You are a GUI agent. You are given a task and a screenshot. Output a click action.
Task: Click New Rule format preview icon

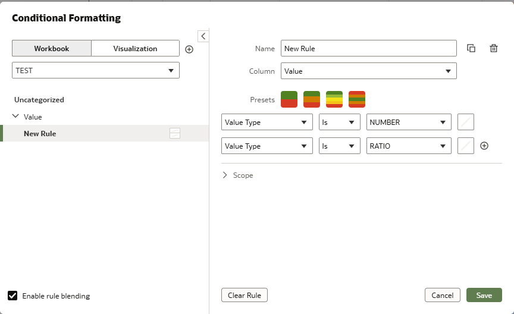click(x=175, y=133)
